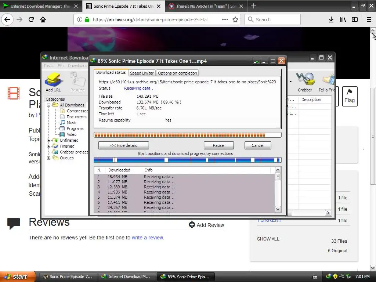Select Grabber projects in categories
The width and height of the screenshot is (376, 282).
73,152
